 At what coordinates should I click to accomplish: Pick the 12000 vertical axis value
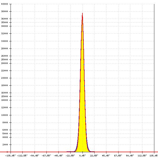click(4, 107)
